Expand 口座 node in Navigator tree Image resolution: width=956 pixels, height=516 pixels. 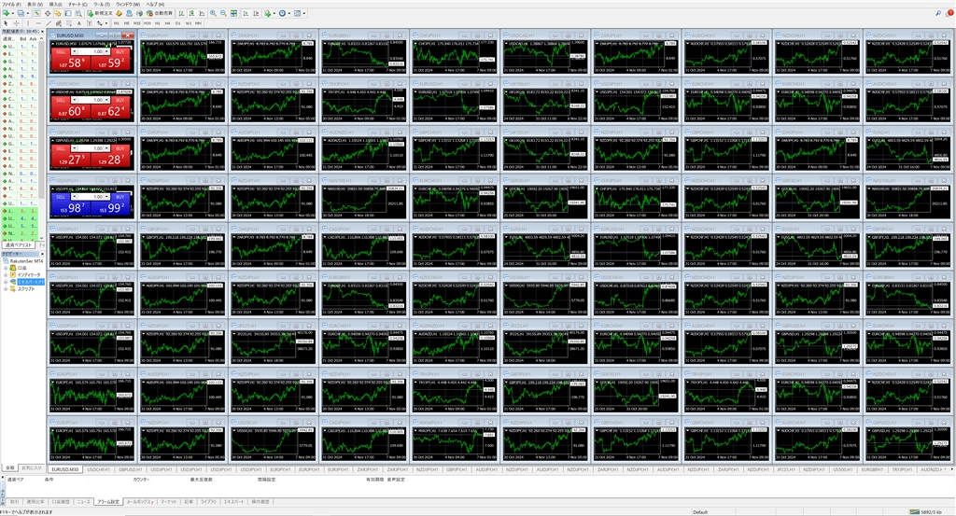[6, 268]
